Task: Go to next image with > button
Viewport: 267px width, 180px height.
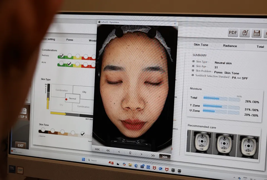Action: pyautogui.click(x=142, y=154)
